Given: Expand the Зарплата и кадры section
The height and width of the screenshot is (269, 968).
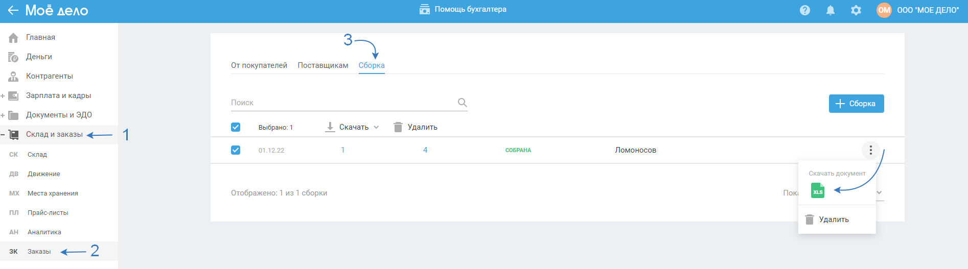Looking at the screenshot, I should 3,96.
